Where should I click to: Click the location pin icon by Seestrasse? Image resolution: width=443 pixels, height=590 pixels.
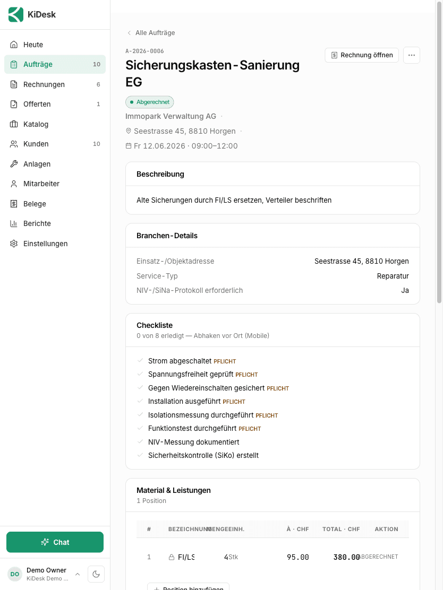click(x=129, y=131)
